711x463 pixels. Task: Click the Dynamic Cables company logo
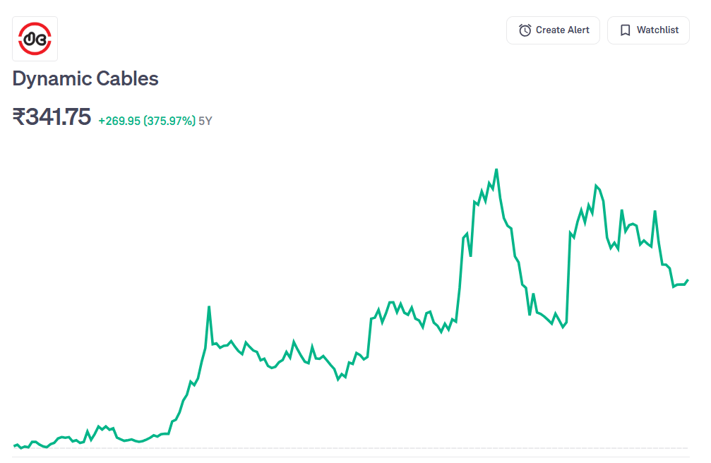pyautogui.click(x=35, y=39)
